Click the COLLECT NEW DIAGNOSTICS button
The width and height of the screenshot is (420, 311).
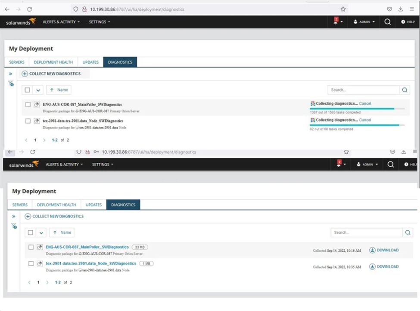(53, 73)
